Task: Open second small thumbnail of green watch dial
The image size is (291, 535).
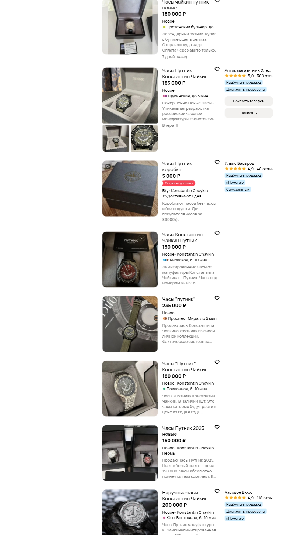Action: (144, 139)
